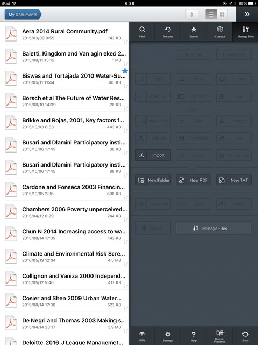Tap the Sync icon
258x345 pixels.
[245, 336]
